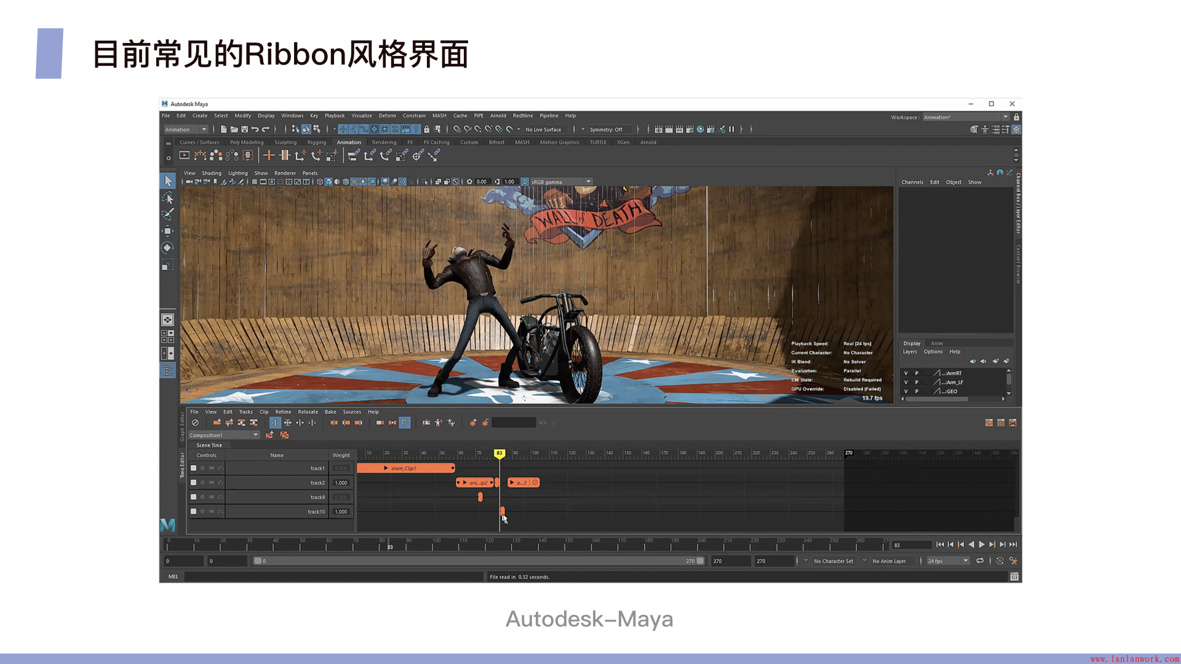The image size is (1181, 664).
Task: Click the Script Editor icon at bottom right
Action: tap(1014, 577)
